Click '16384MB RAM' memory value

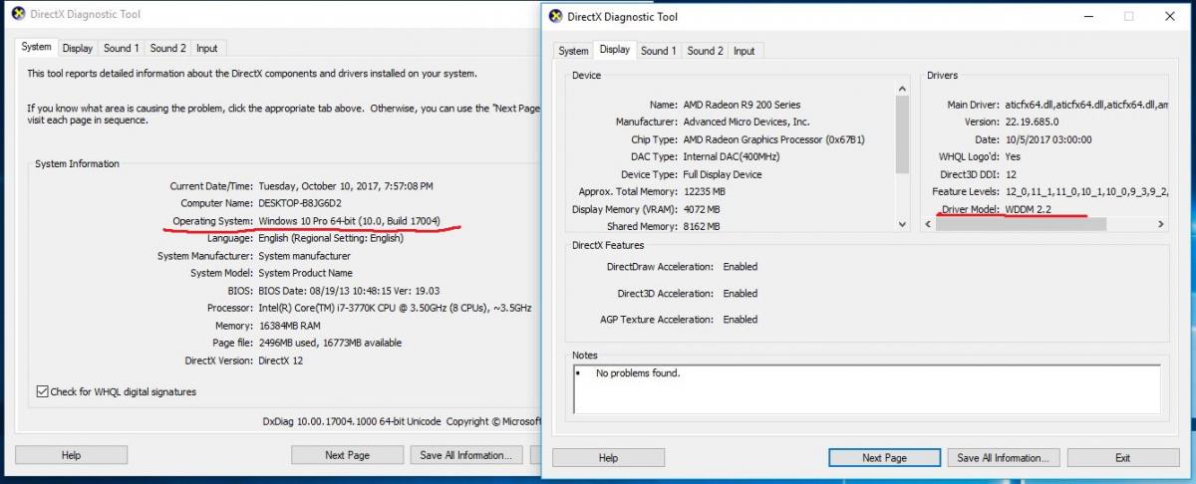(289, 325)
